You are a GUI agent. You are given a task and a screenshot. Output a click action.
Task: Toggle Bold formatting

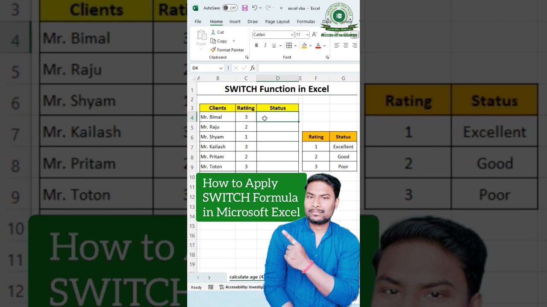[256, 46]
